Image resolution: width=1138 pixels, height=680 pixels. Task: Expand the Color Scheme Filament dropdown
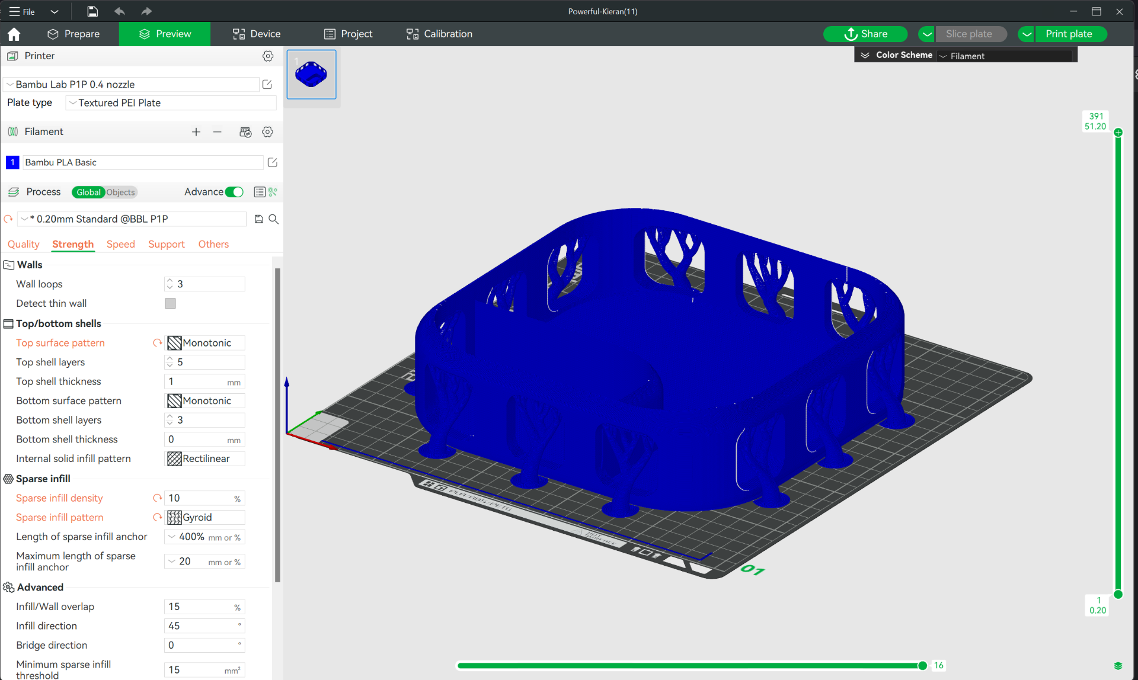pyautogui.click(x=1006, y=56)
